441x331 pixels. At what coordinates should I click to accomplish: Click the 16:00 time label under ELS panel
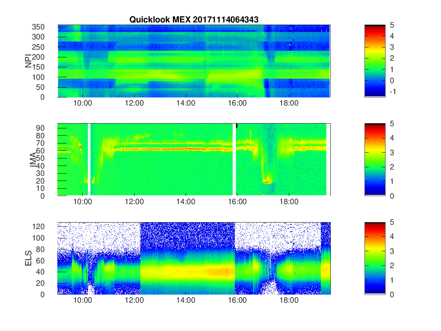tap(237, 301)
